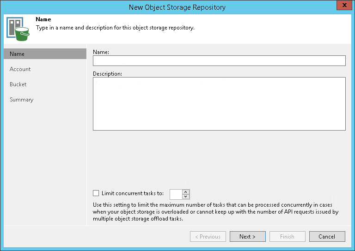Focus the repository Name text field

(219, 61)
